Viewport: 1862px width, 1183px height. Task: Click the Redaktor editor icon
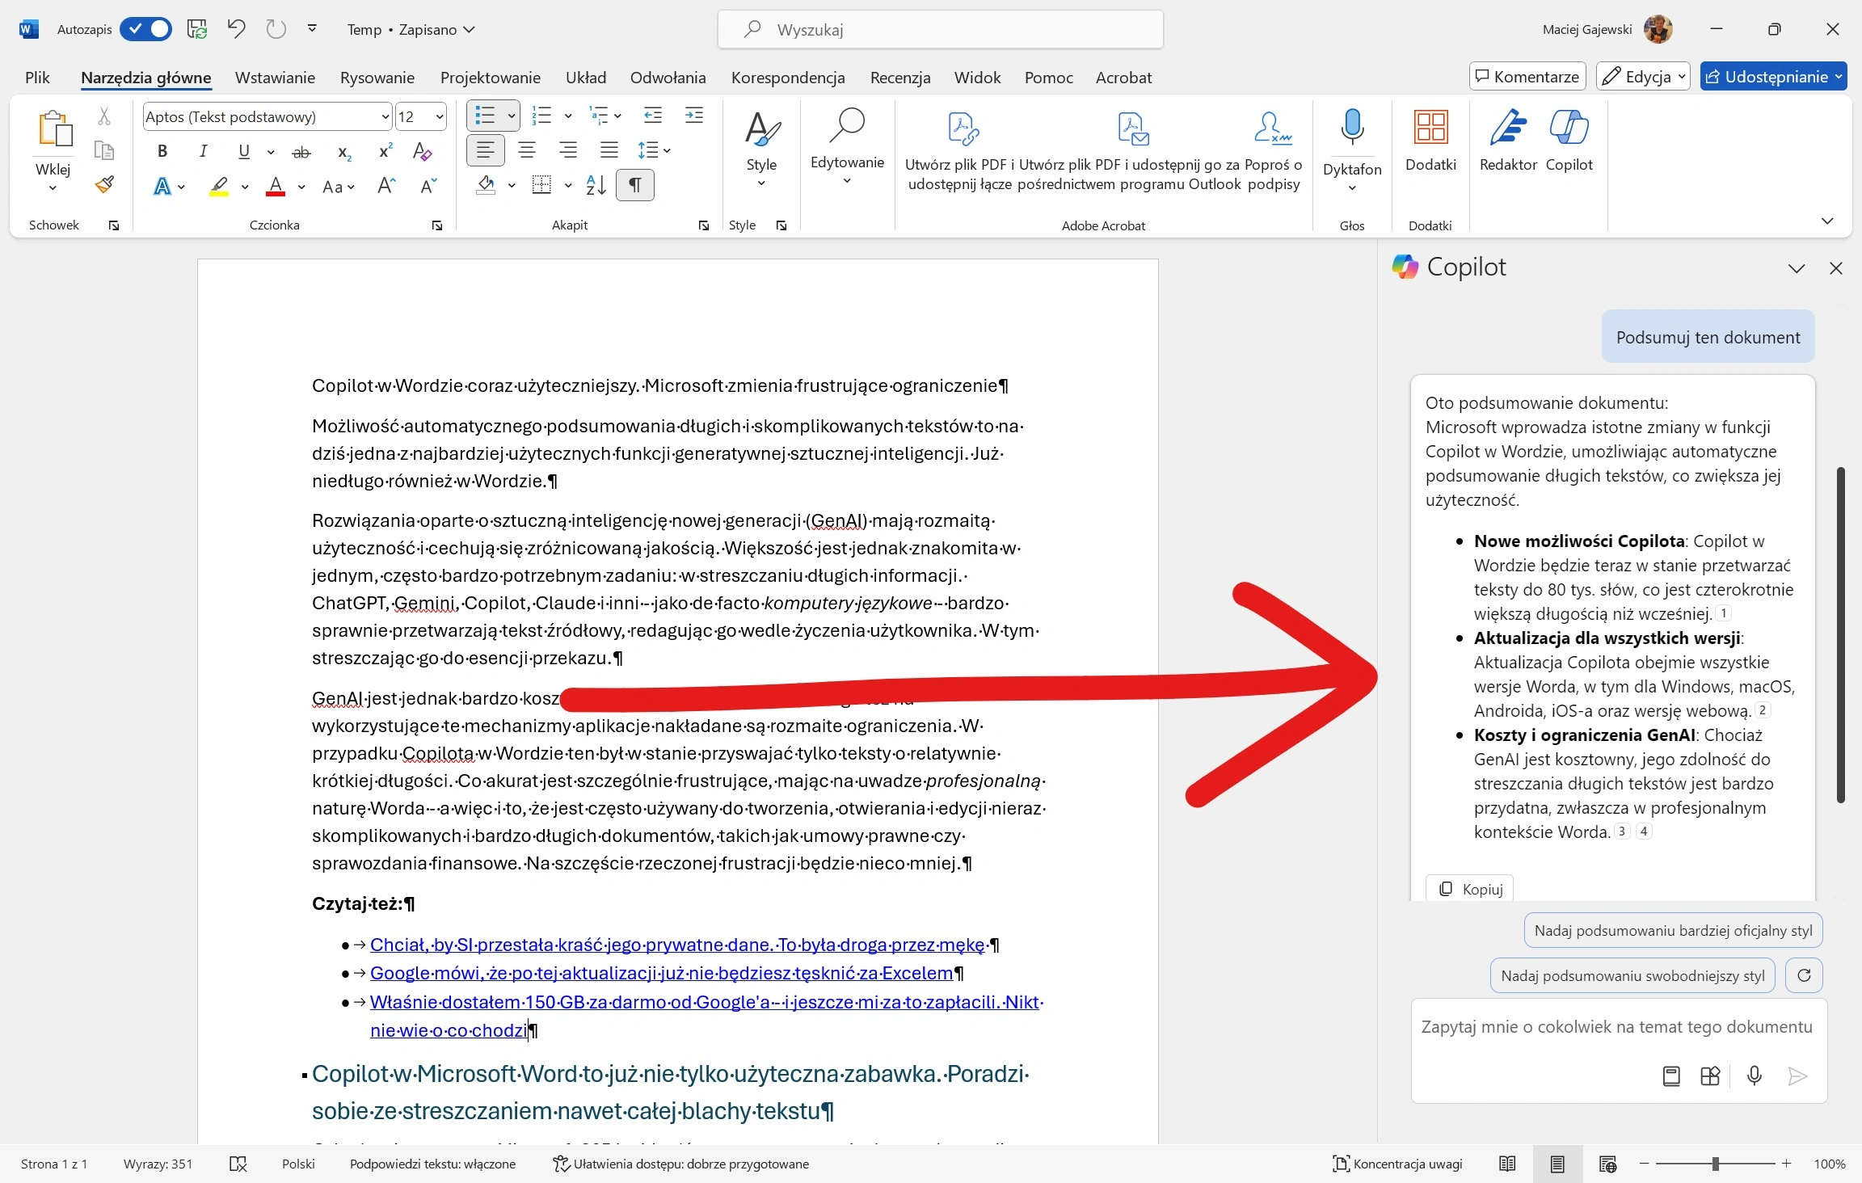click(x=1507, y=128)
